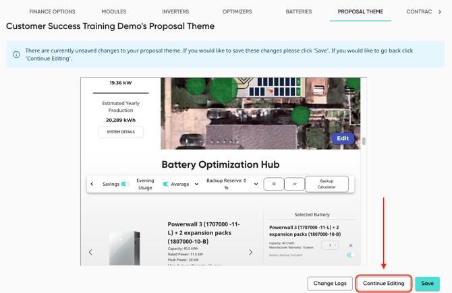Open the hamburger menu on the aerial image
Image resolution: width=452 pixels, height=293 pixels.
coord(349,90)
